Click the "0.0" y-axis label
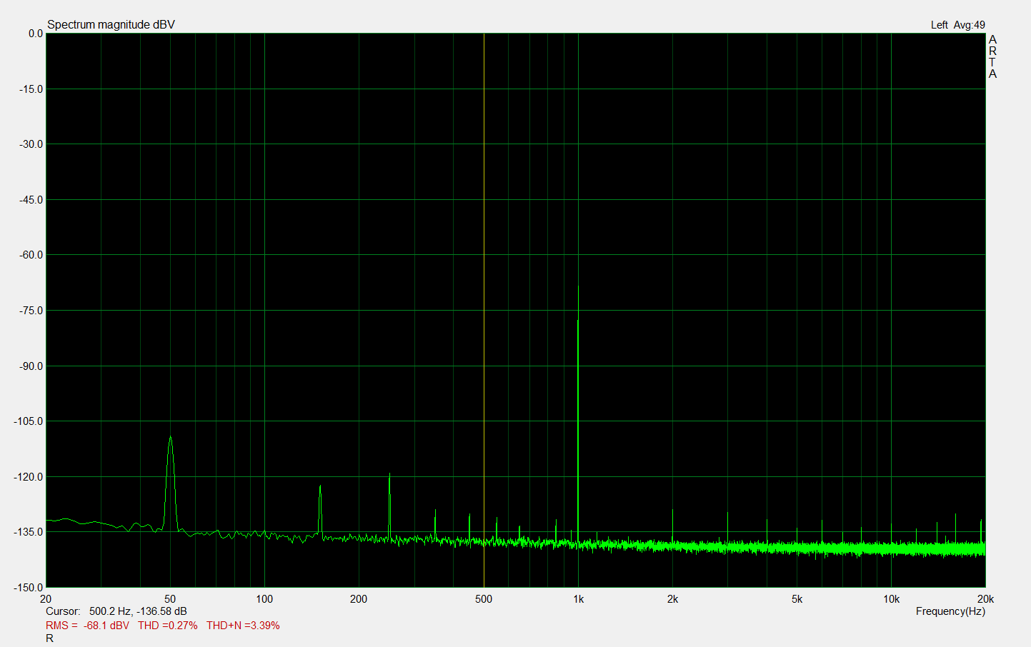The width and height of the screenshot is (1031, 647). [x=36, y=34]
